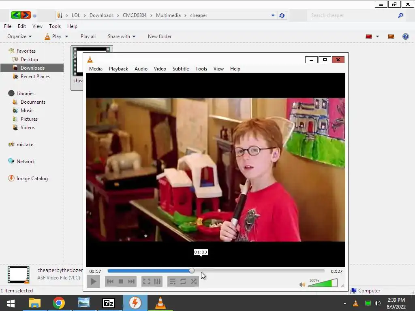
Task: Select Image Catalog in sidebar
Action: (32, 179)
